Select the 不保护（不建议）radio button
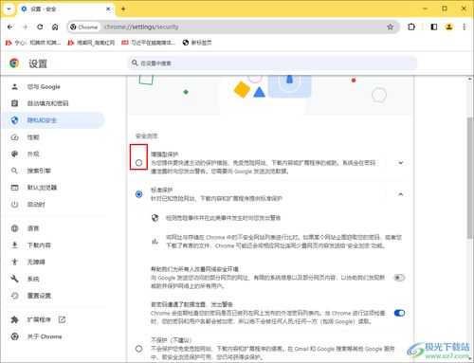Image resolution: width=474 pixels, height=363 pixels. [138, 349]
